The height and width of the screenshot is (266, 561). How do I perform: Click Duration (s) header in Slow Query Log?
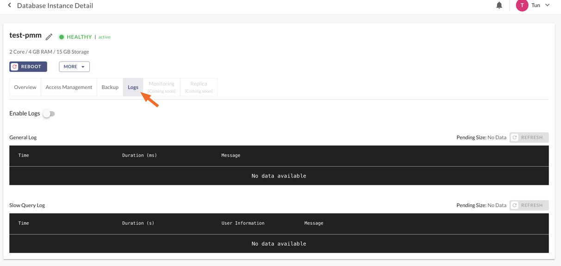[x=138, y=223]
